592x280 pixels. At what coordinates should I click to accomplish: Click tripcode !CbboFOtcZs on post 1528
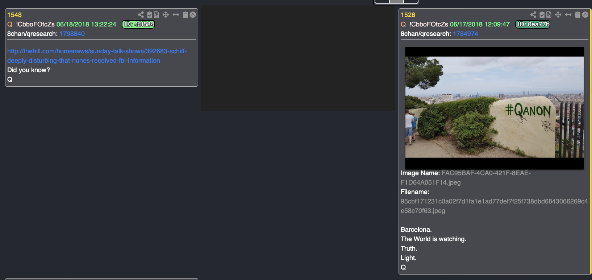429,24
